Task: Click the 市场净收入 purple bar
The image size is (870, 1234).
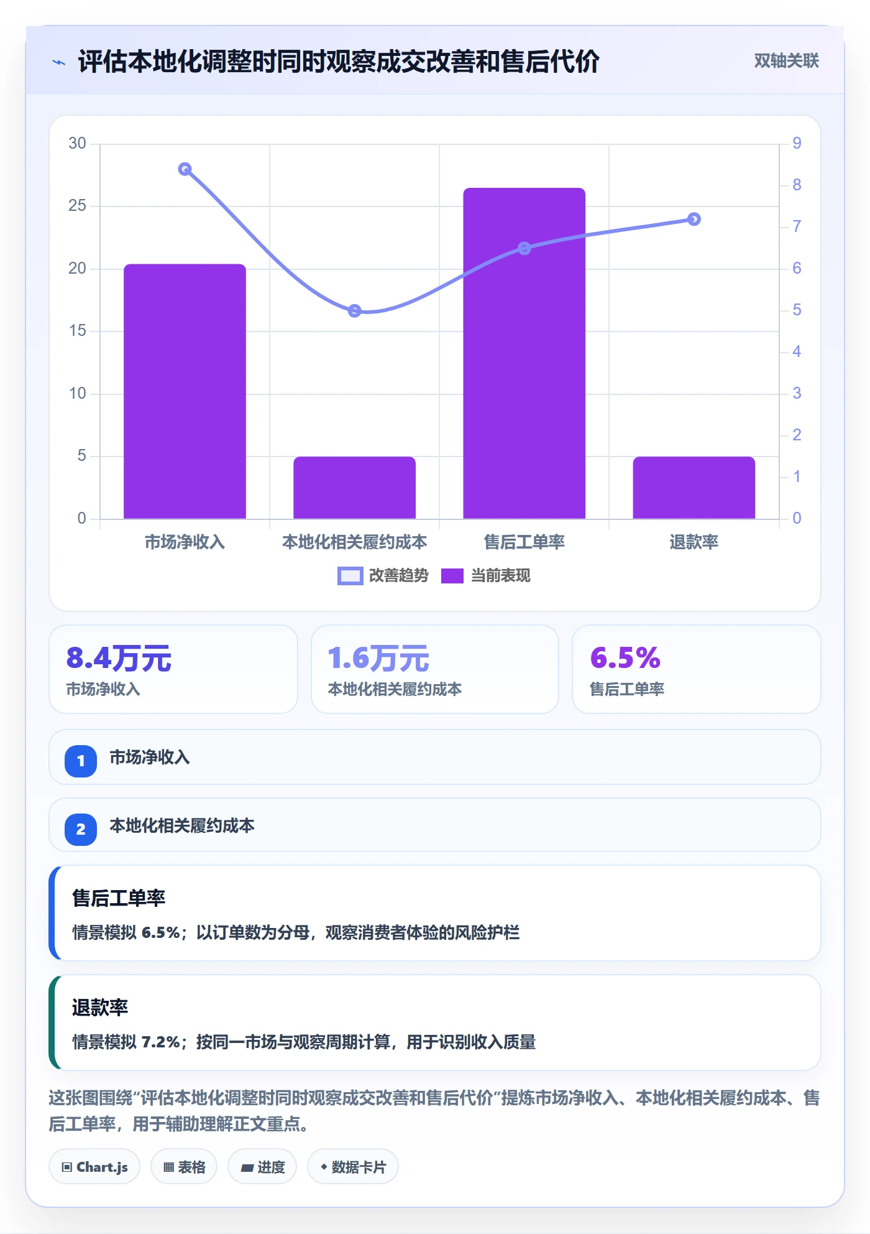Action: click(185, 391)
